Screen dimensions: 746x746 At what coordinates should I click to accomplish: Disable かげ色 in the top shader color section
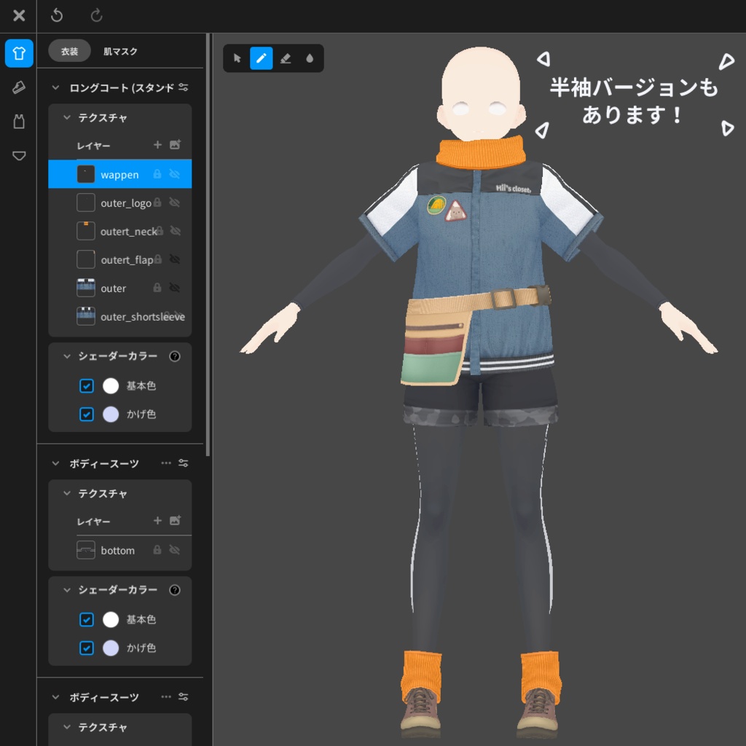[86, 414]
